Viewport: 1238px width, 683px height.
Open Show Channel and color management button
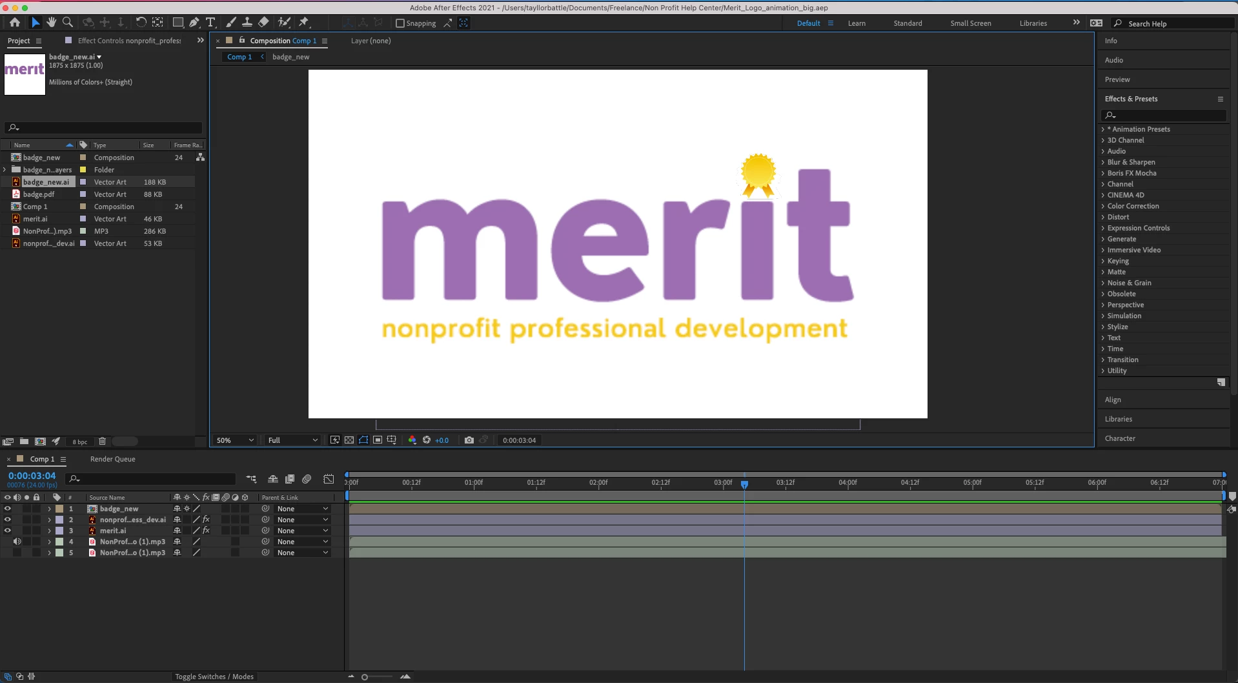tap(412, 440)
